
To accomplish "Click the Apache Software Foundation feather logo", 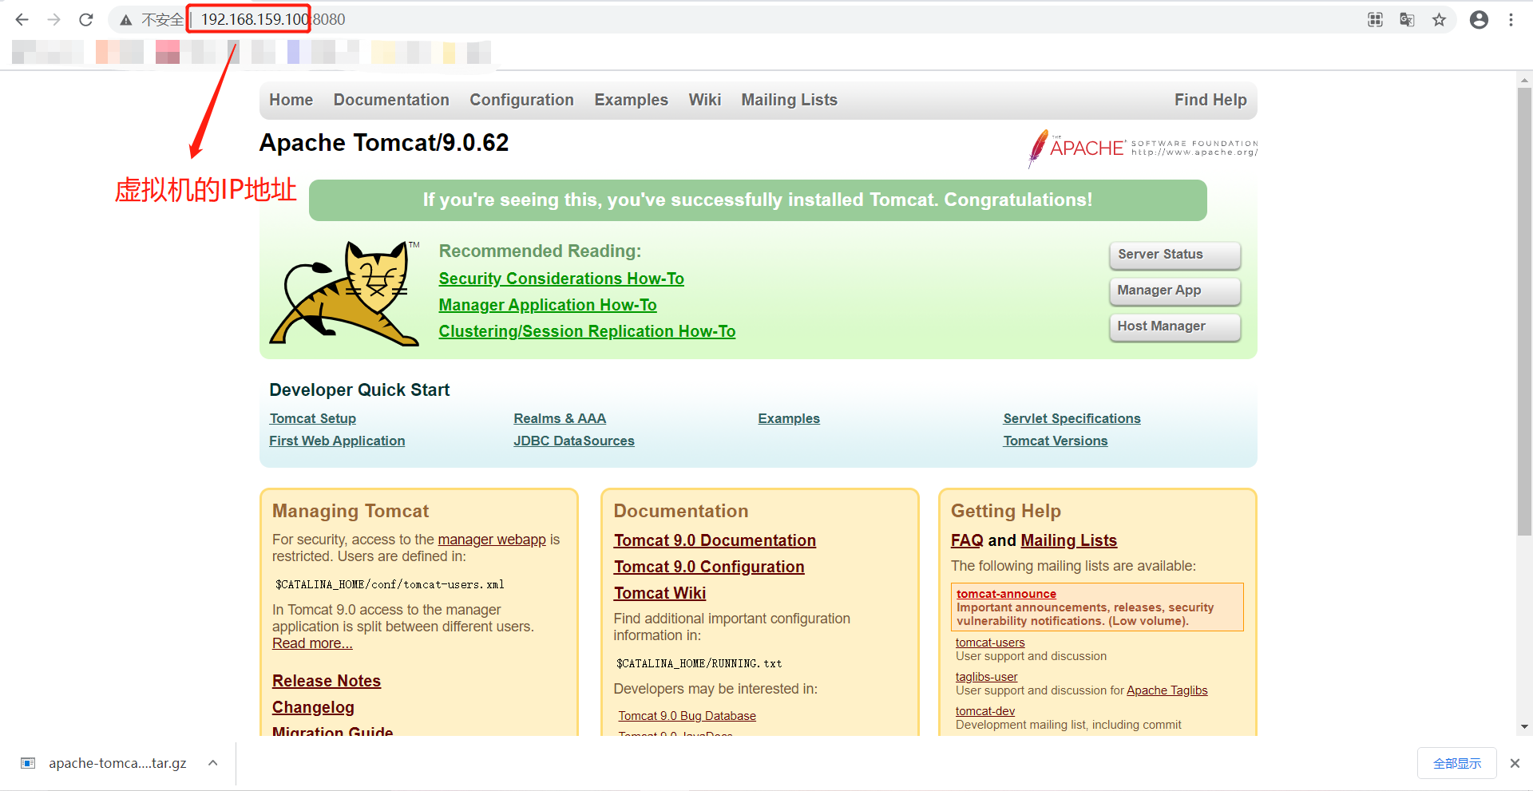I will [1143, 148].
